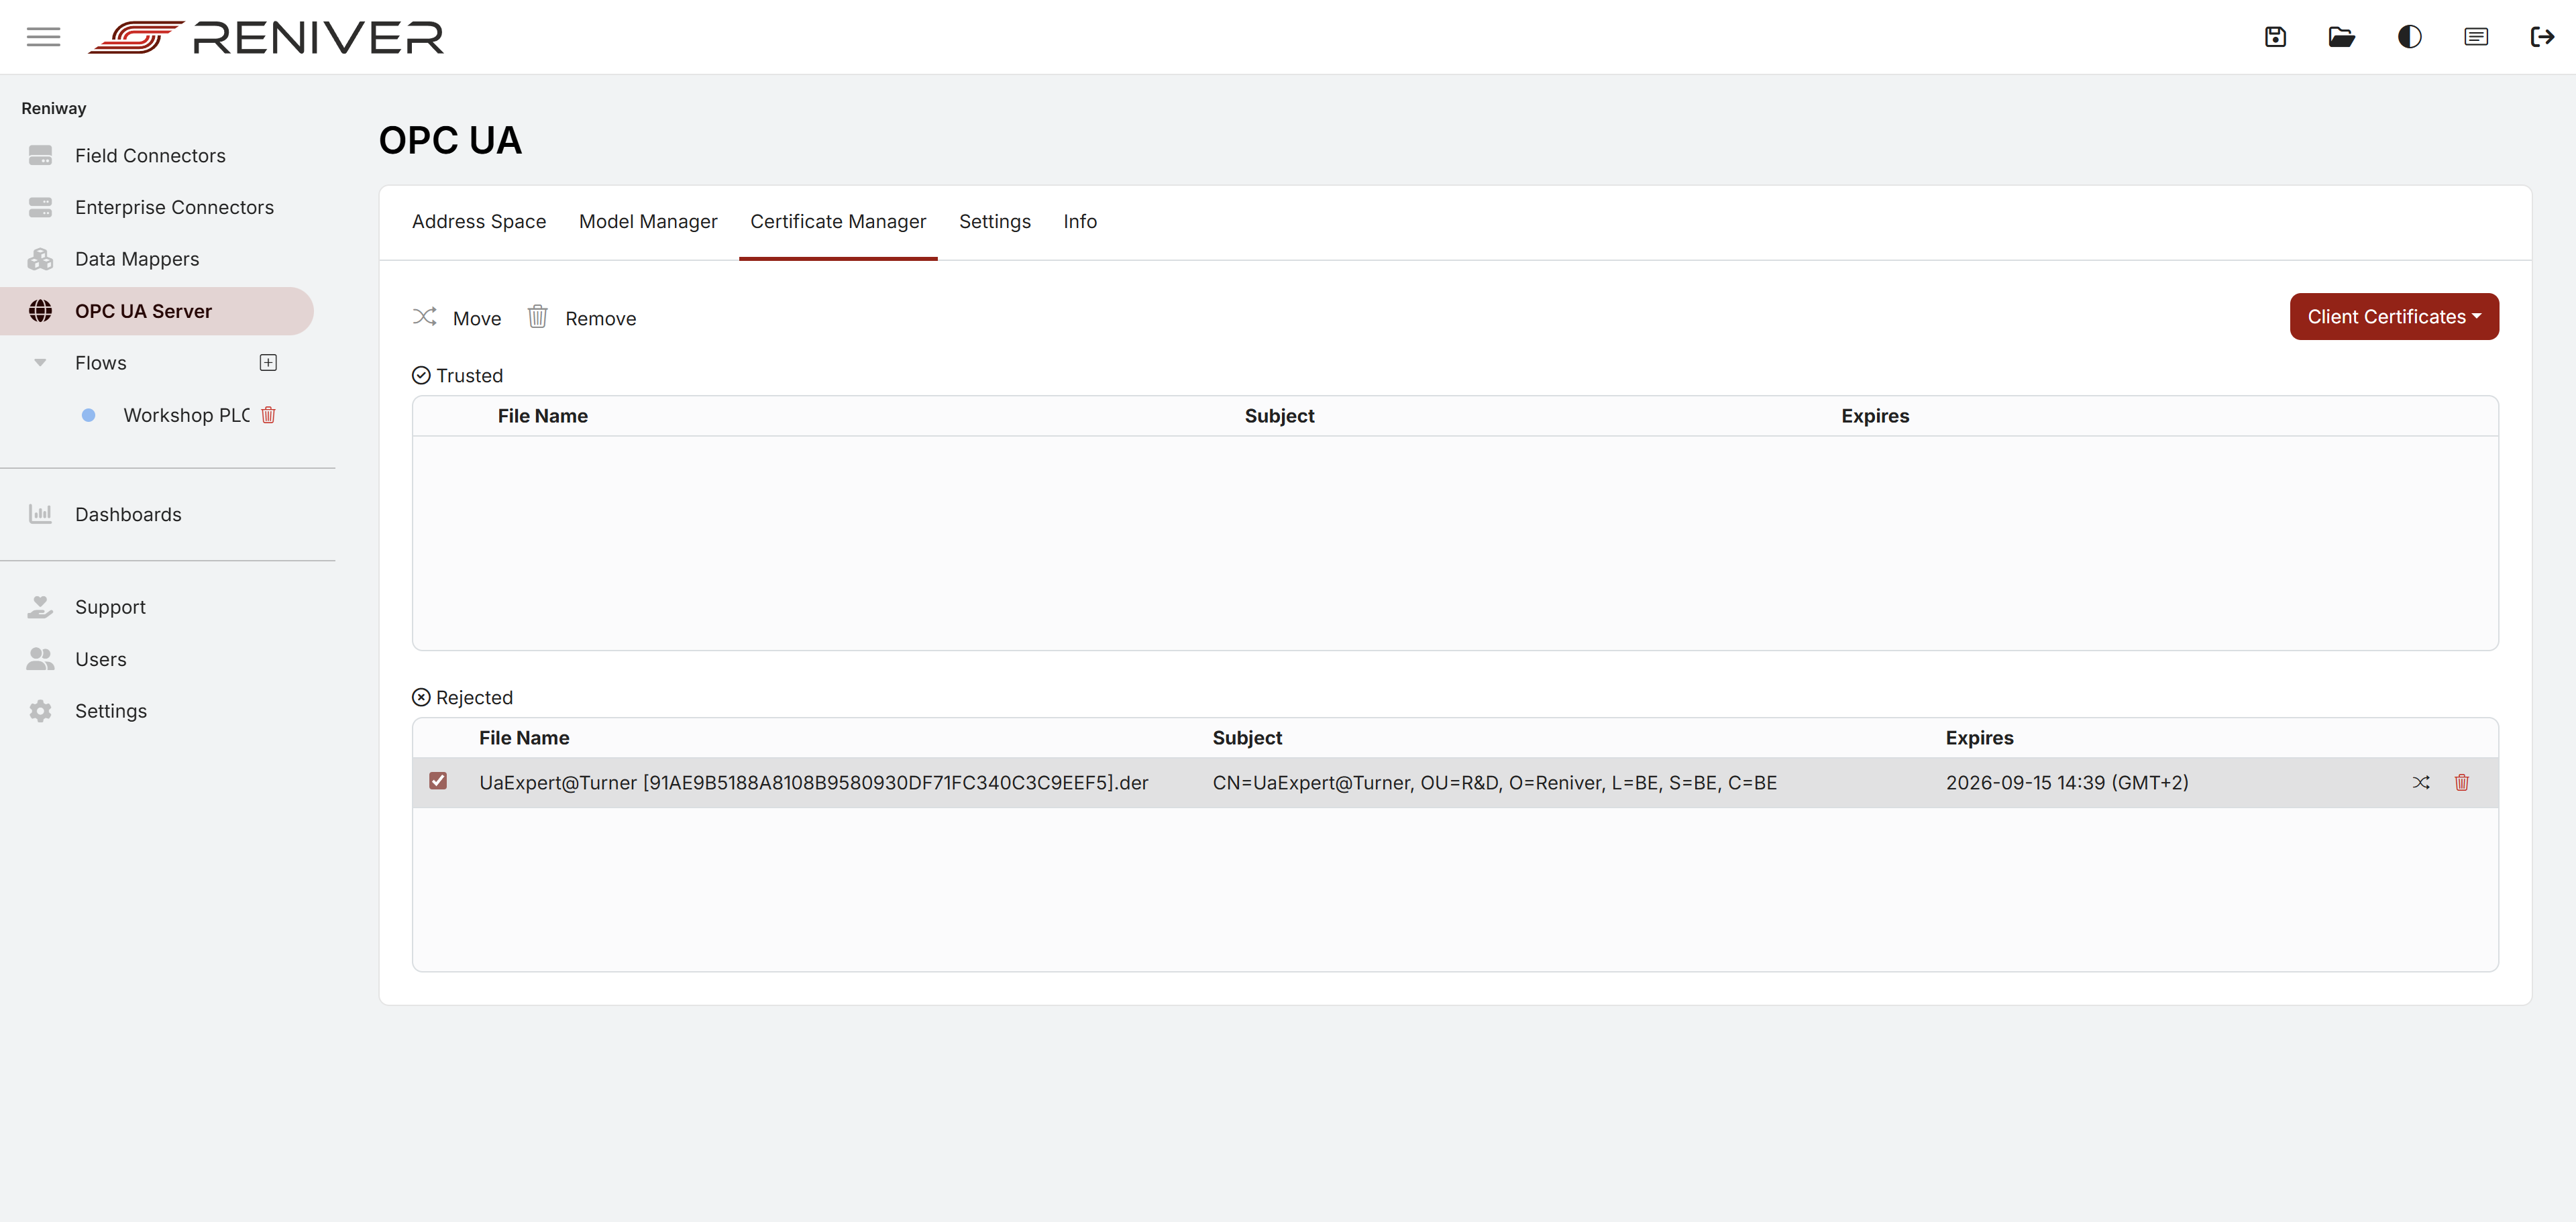Viewport: 2576px width, 1222px height.
Task: Uncheck the UaExpert@Turner certificate row
Action: tap(438, 781)
